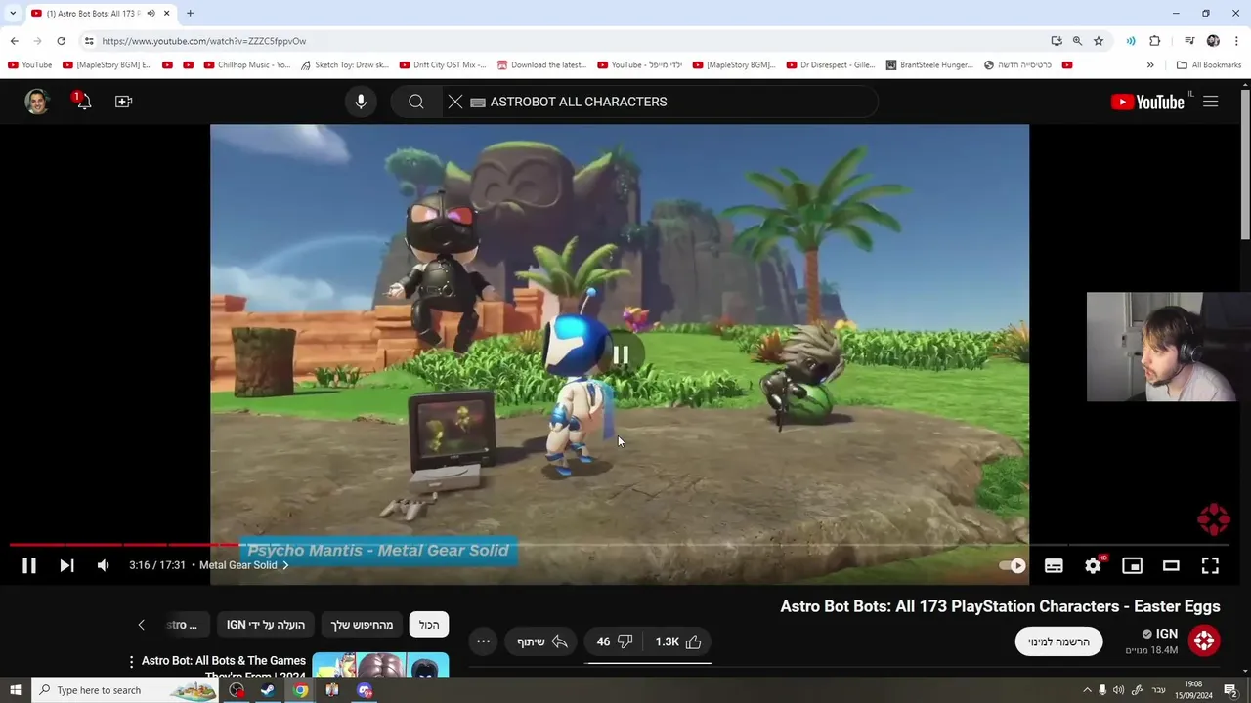Toggle subtitles captions button
Screen dimensions: 1251x703
[1054, 565]
